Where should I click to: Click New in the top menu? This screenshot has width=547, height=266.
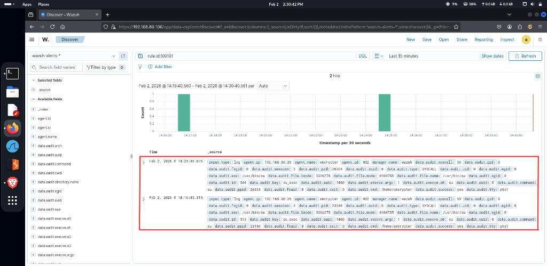411,39
